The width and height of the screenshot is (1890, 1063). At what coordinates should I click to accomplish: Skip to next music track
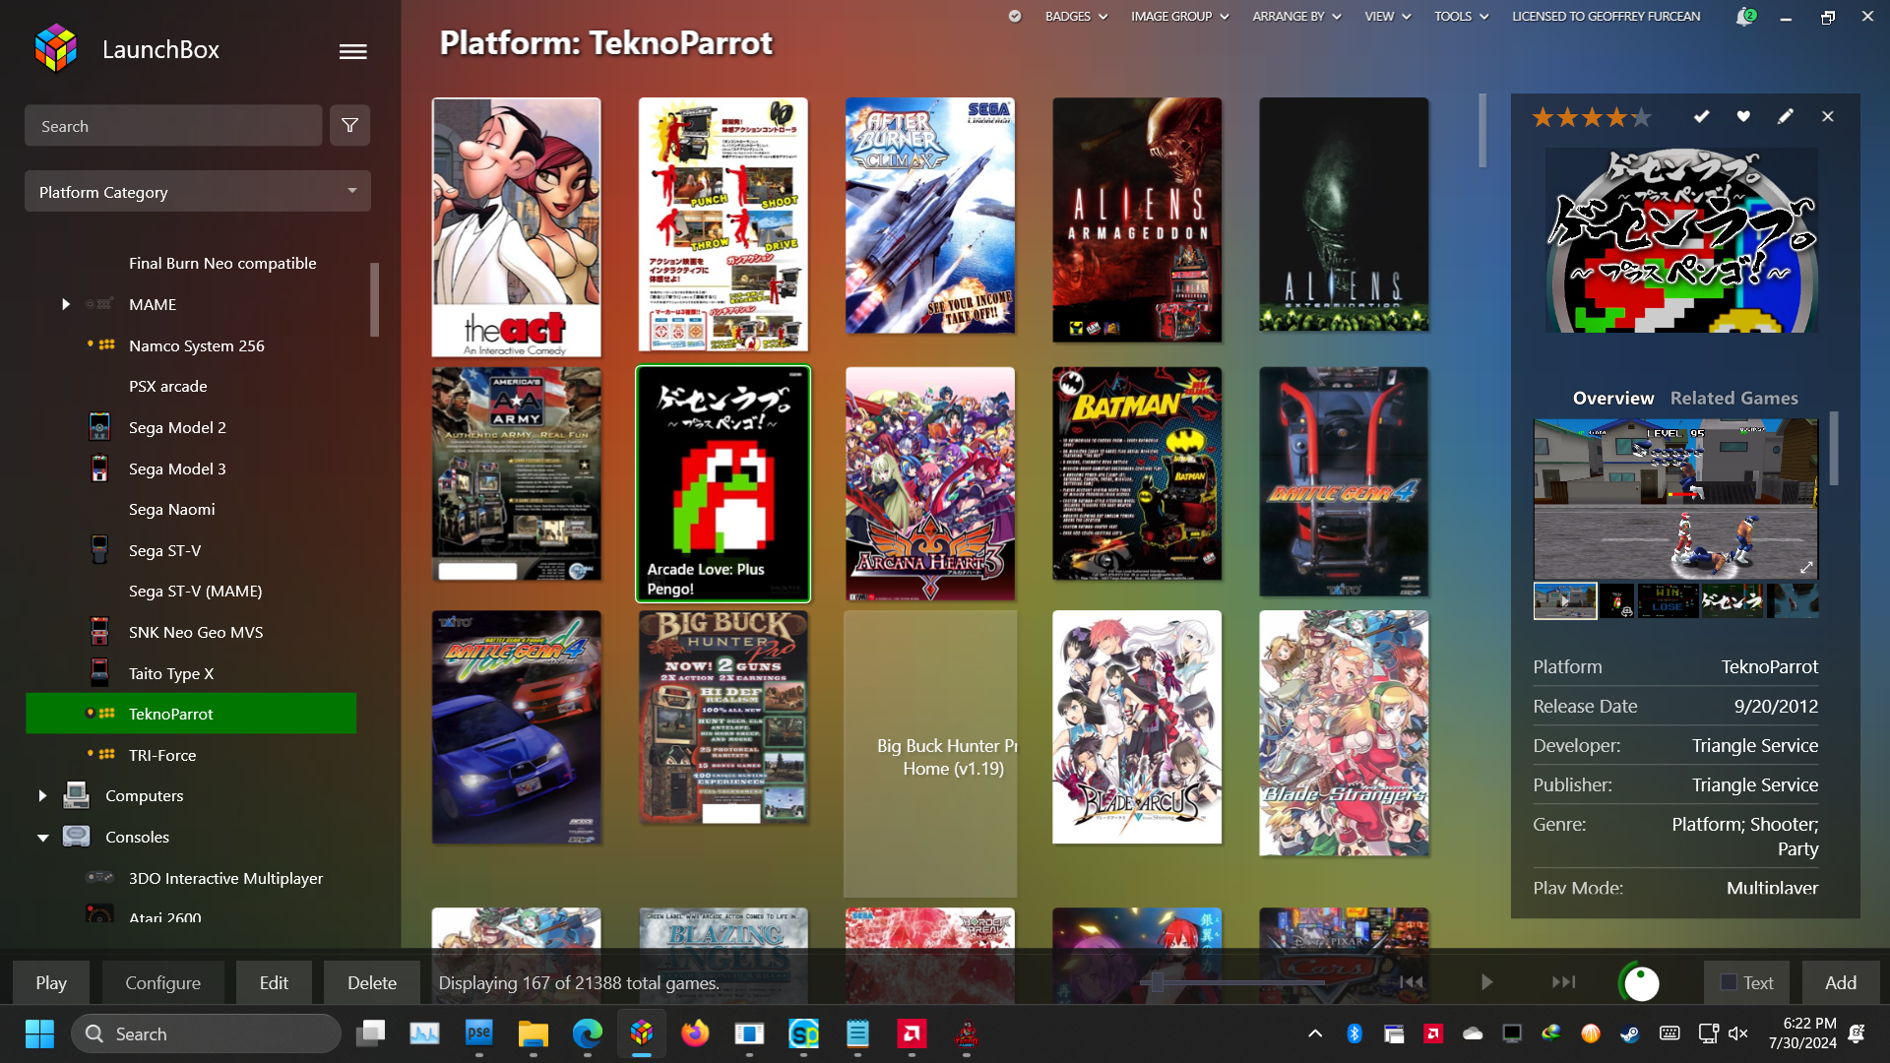click(x=1563, y=982)
